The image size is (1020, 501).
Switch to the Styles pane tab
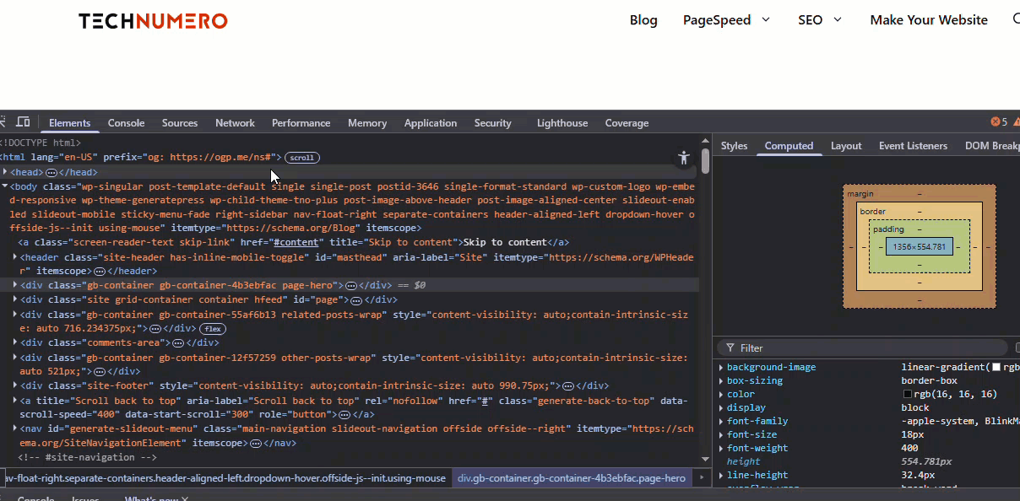pos(735,146)
